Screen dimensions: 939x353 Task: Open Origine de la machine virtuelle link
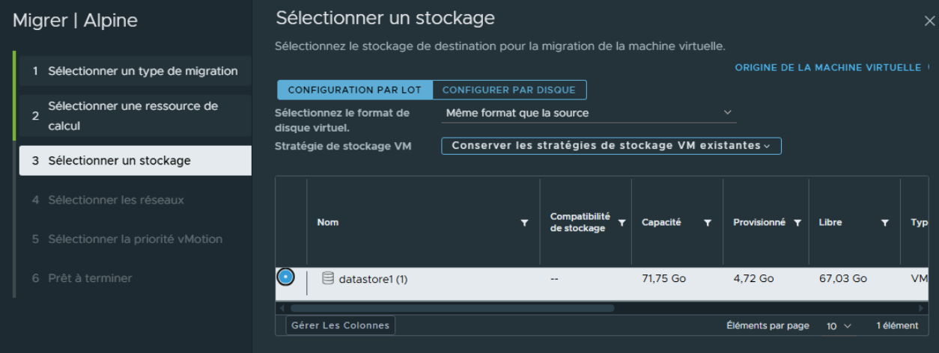pos(827,67)
